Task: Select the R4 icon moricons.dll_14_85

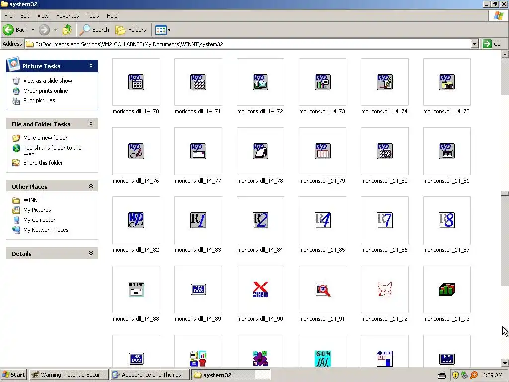Action: click(323, 220)
